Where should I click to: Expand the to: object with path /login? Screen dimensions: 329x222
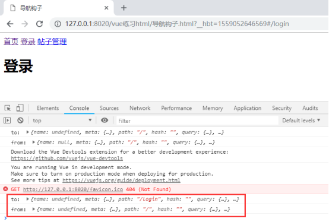(27, 199)
